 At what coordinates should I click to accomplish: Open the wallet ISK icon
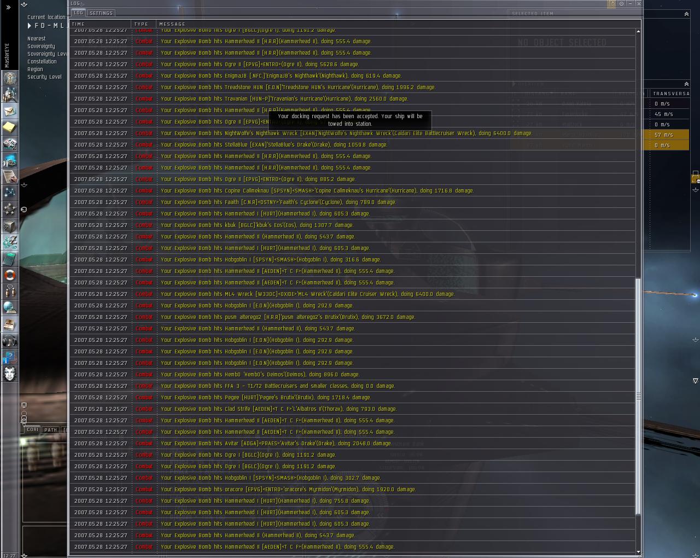[10, 242]
